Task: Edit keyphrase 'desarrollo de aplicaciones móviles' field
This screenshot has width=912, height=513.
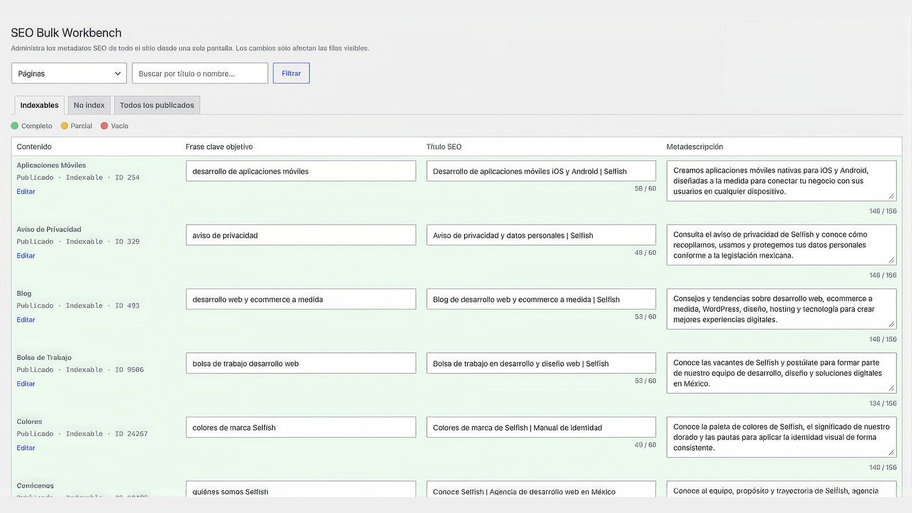Action: pos(301,171)
